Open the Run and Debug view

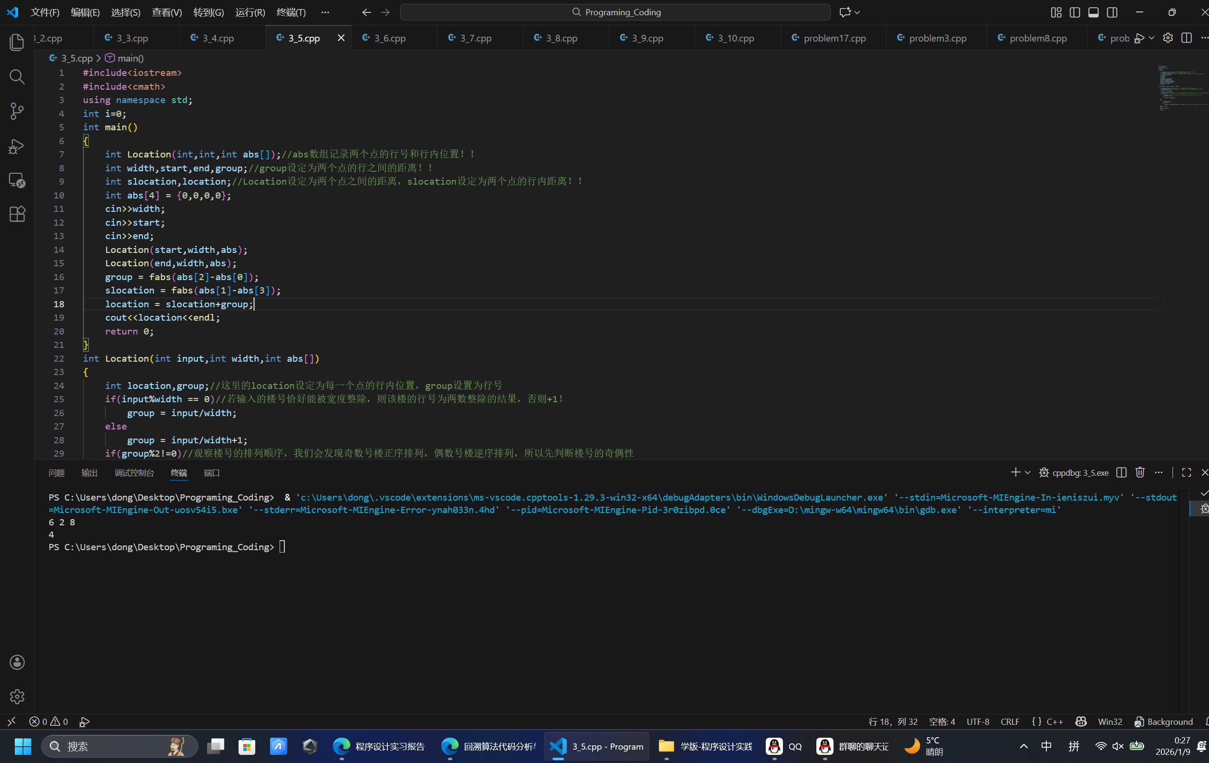coord(17,146)
